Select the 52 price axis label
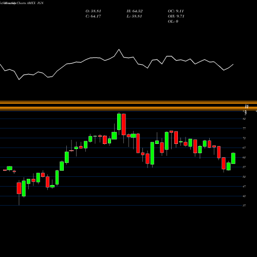Viewport: 257px width, 257px height. click(x=244, y=177)
